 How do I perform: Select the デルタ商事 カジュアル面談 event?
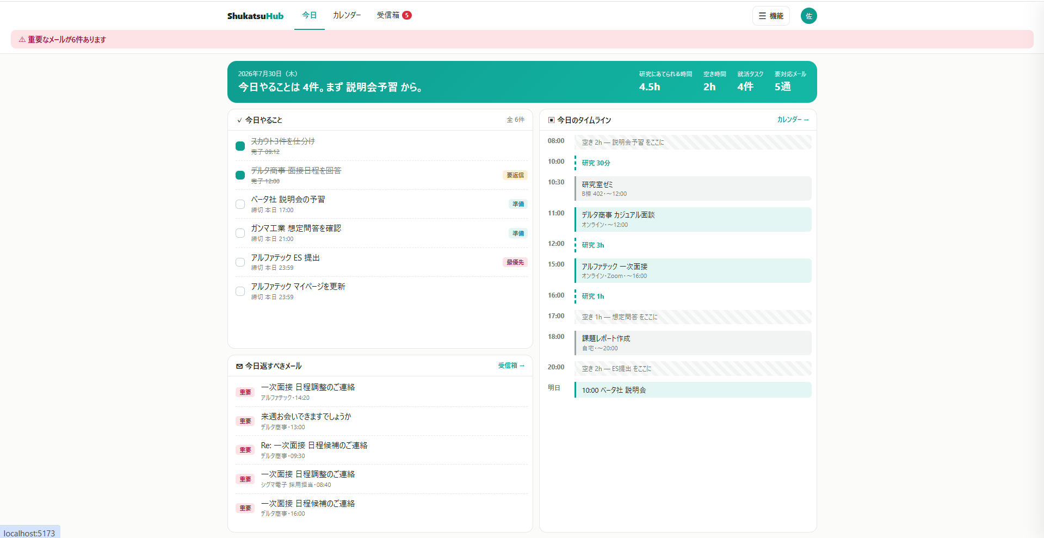(x=693, y=219)
